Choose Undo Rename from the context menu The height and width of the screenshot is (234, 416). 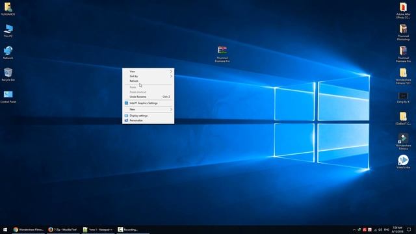point(148,97)
